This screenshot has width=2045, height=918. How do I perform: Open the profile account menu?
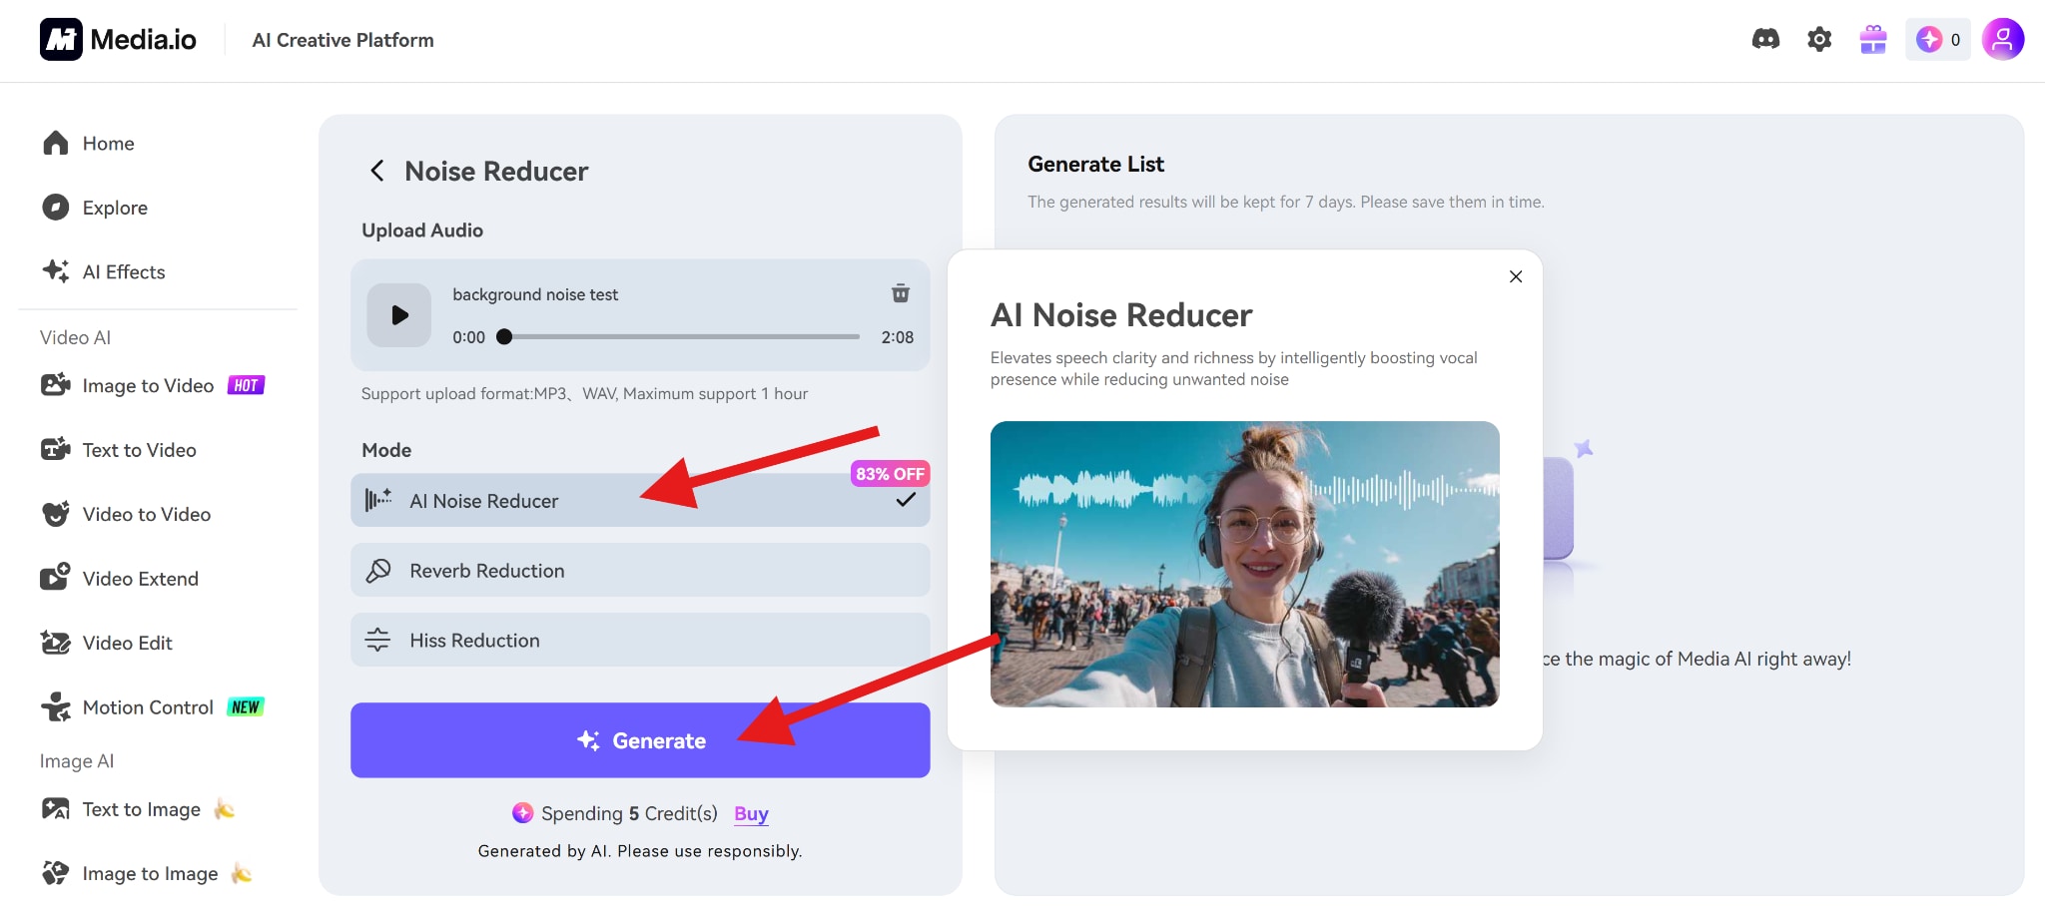(x=2003, y=39)
